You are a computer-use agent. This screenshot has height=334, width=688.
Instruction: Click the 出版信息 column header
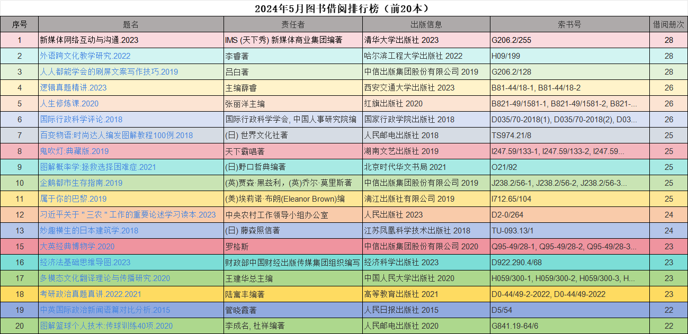(426, 24)
